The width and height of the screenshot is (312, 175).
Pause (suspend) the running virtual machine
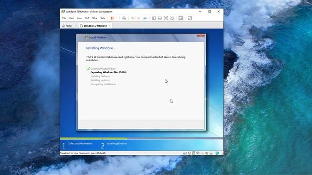[112, 18]
